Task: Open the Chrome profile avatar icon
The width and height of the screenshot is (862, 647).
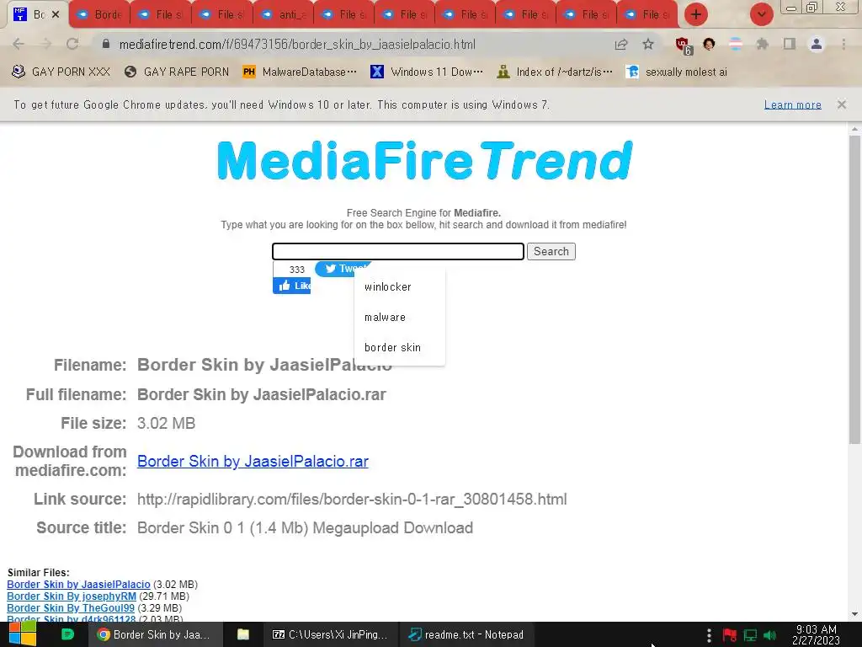Action: [x=817, y=44]
